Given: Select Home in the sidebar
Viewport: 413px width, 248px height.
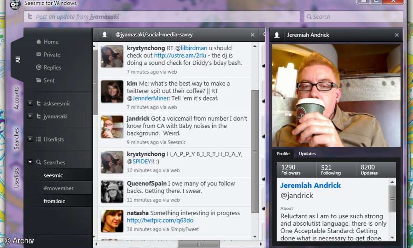Looking at the screenshot, I should tap(39, 41).
